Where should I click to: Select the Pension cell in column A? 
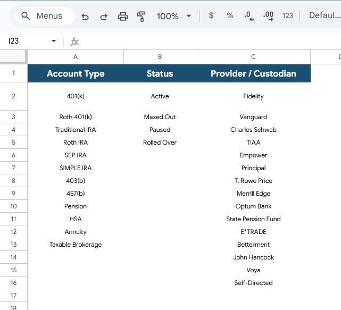[x=76, y=206]
